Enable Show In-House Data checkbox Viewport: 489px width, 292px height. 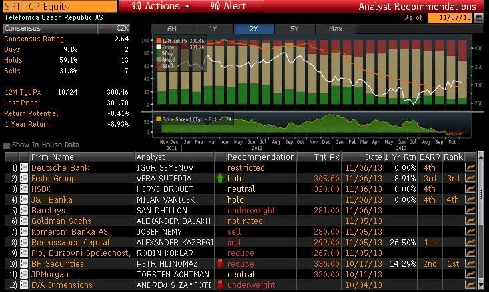tap(7, 145)
